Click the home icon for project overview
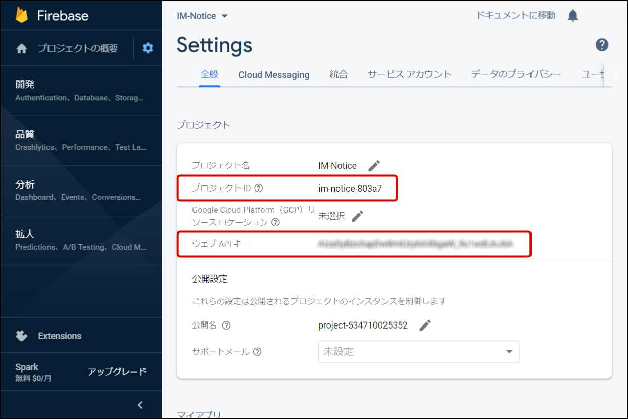The width and height of the screenshot is (628, 419). [21, 49]
